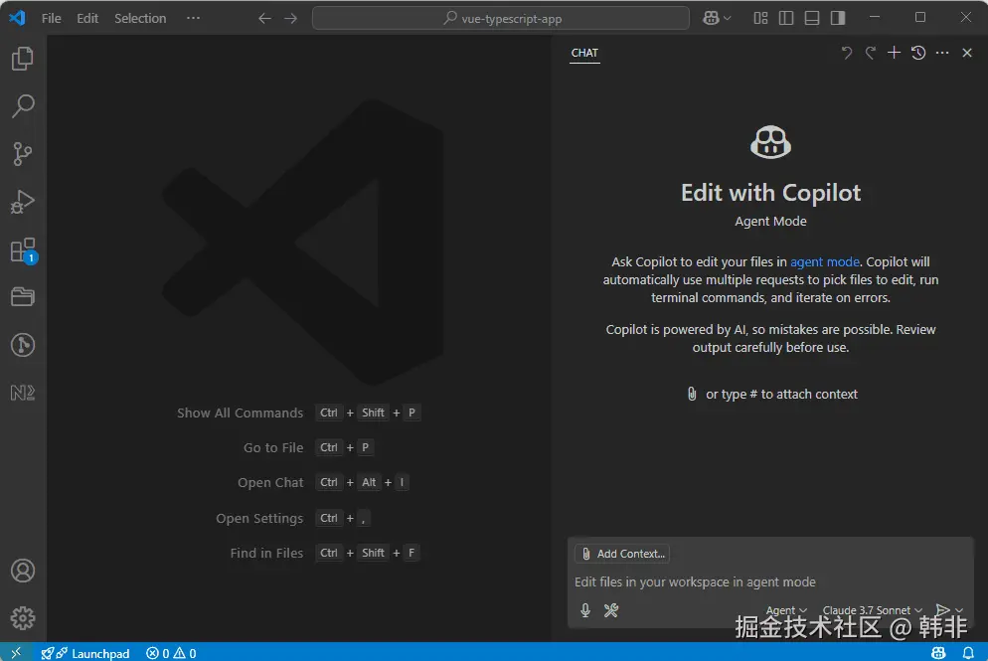This screenshot has width=988, height=661.
Task: Go forward with the right arrow
Action: pyautogui.click(x=290, y=18)
